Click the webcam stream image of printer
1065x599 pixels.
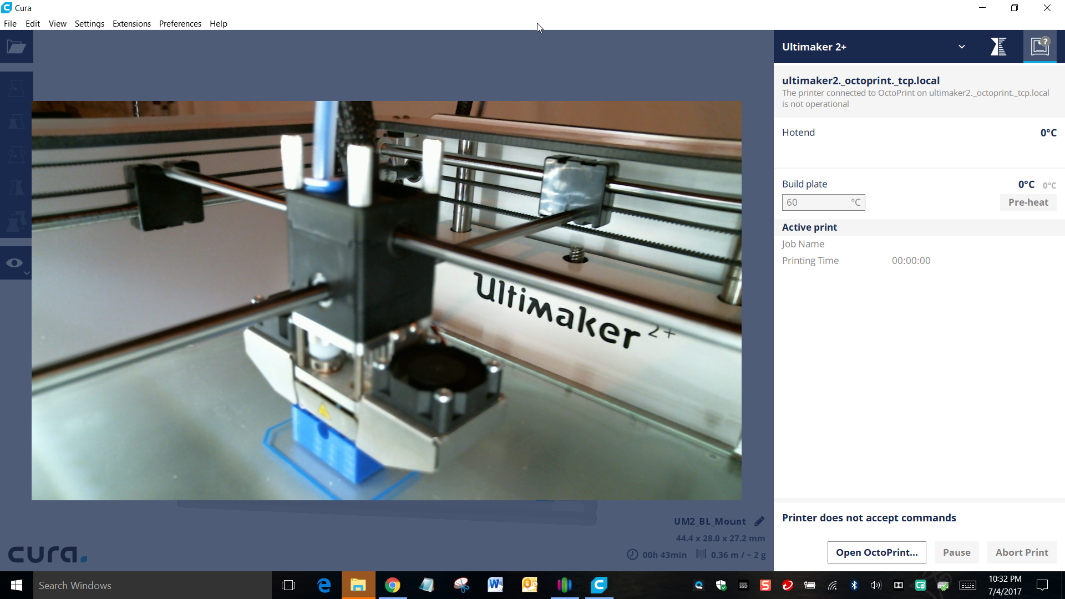tap(386, 300)
